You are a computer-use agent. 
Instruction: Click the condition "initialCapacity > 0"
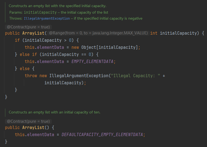click(x=48, y=40)
